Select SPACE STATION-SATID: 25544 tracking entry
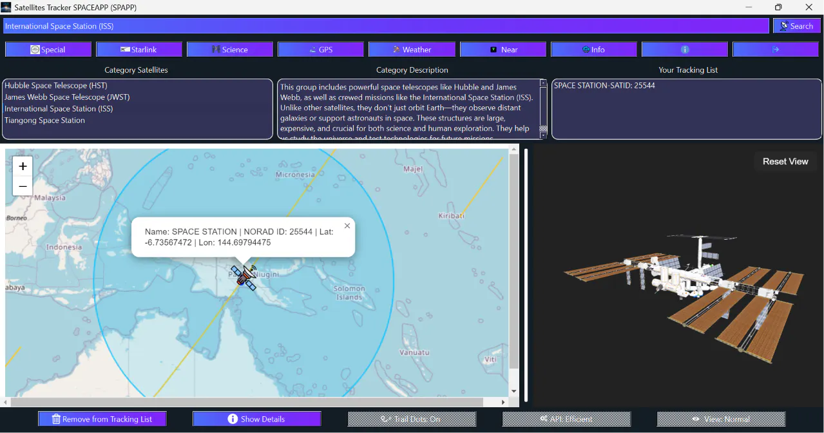Image resolution: width=824 pixels, height=433 pixels. 604,85
